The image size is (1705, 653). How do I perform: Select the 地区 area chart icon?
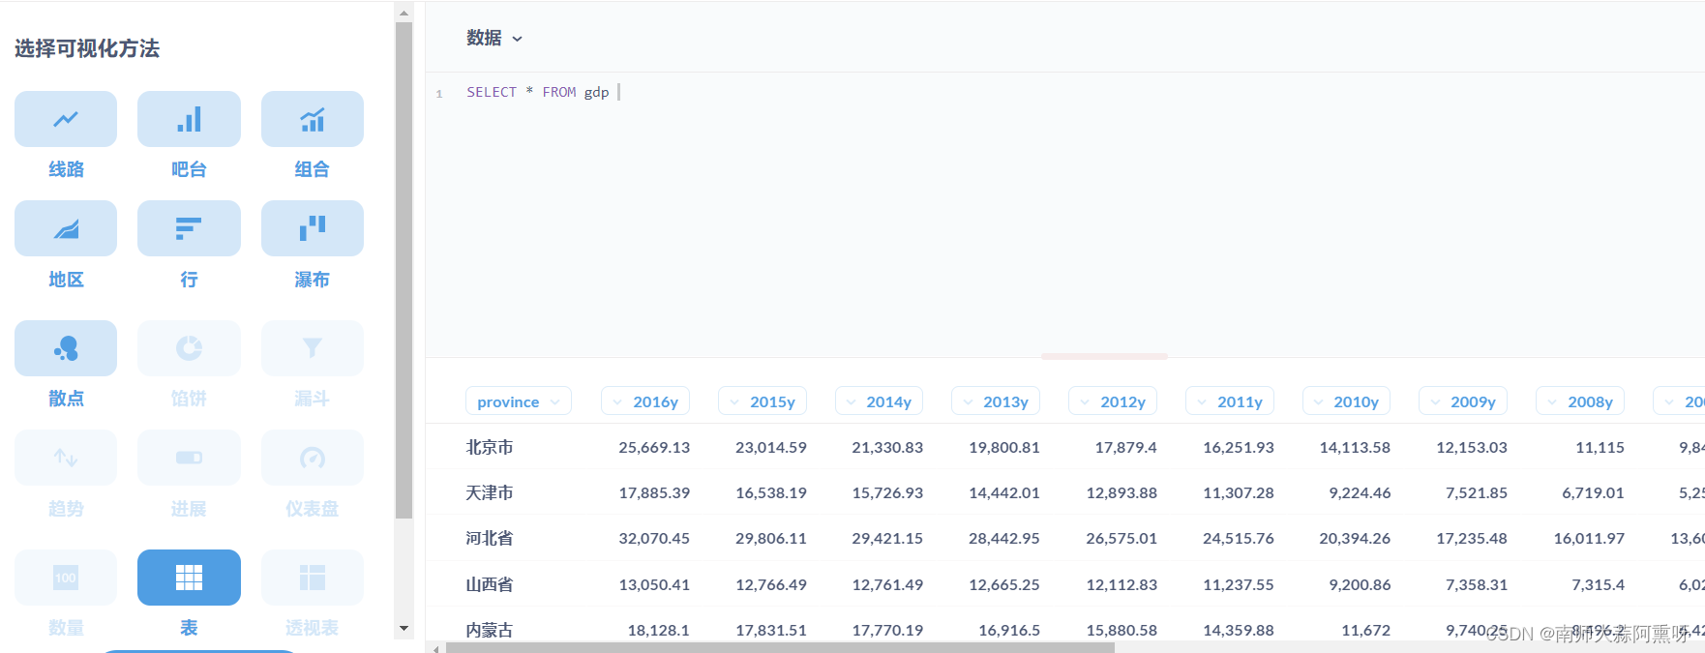click(x=66, y=228)
